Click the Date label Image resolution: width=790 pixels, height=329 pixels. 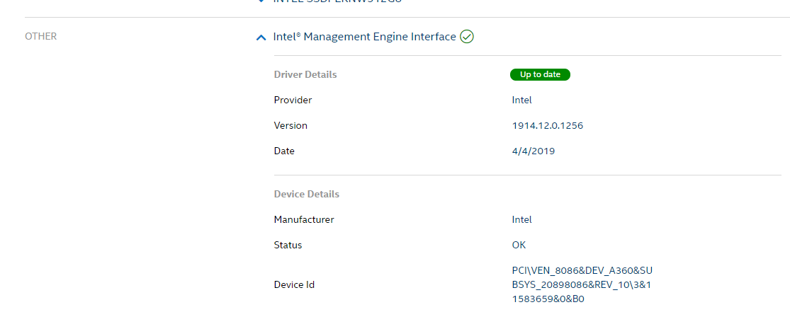pos(284,151)
